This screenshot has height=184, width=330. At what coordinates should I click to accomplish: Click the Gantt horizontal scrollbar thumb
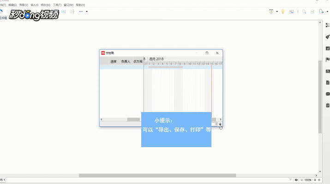click(133, 119)
